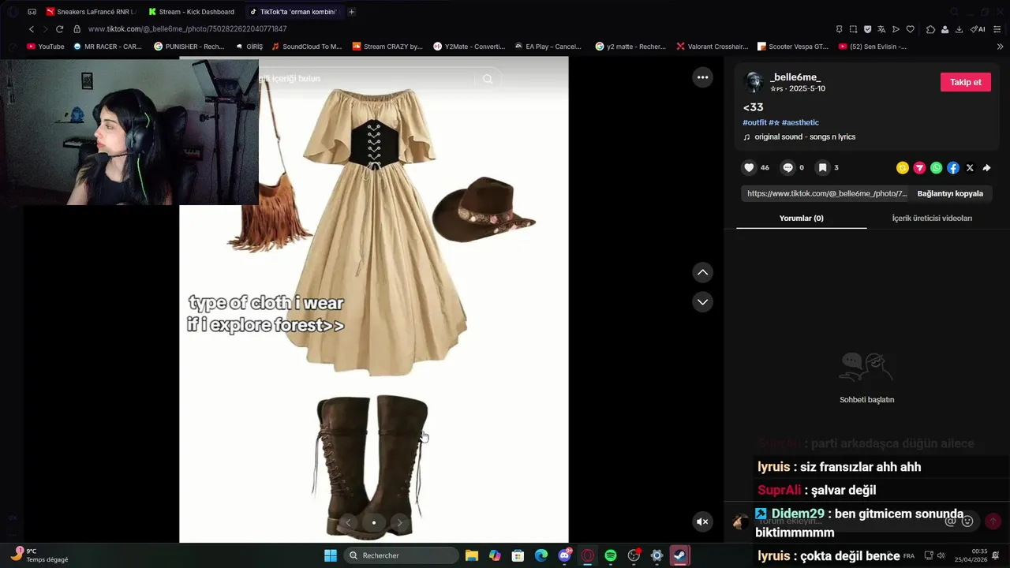Switch to Stream - Kick Dashboard tab
The image size is (1010, 568).
[x=193, y=12]
